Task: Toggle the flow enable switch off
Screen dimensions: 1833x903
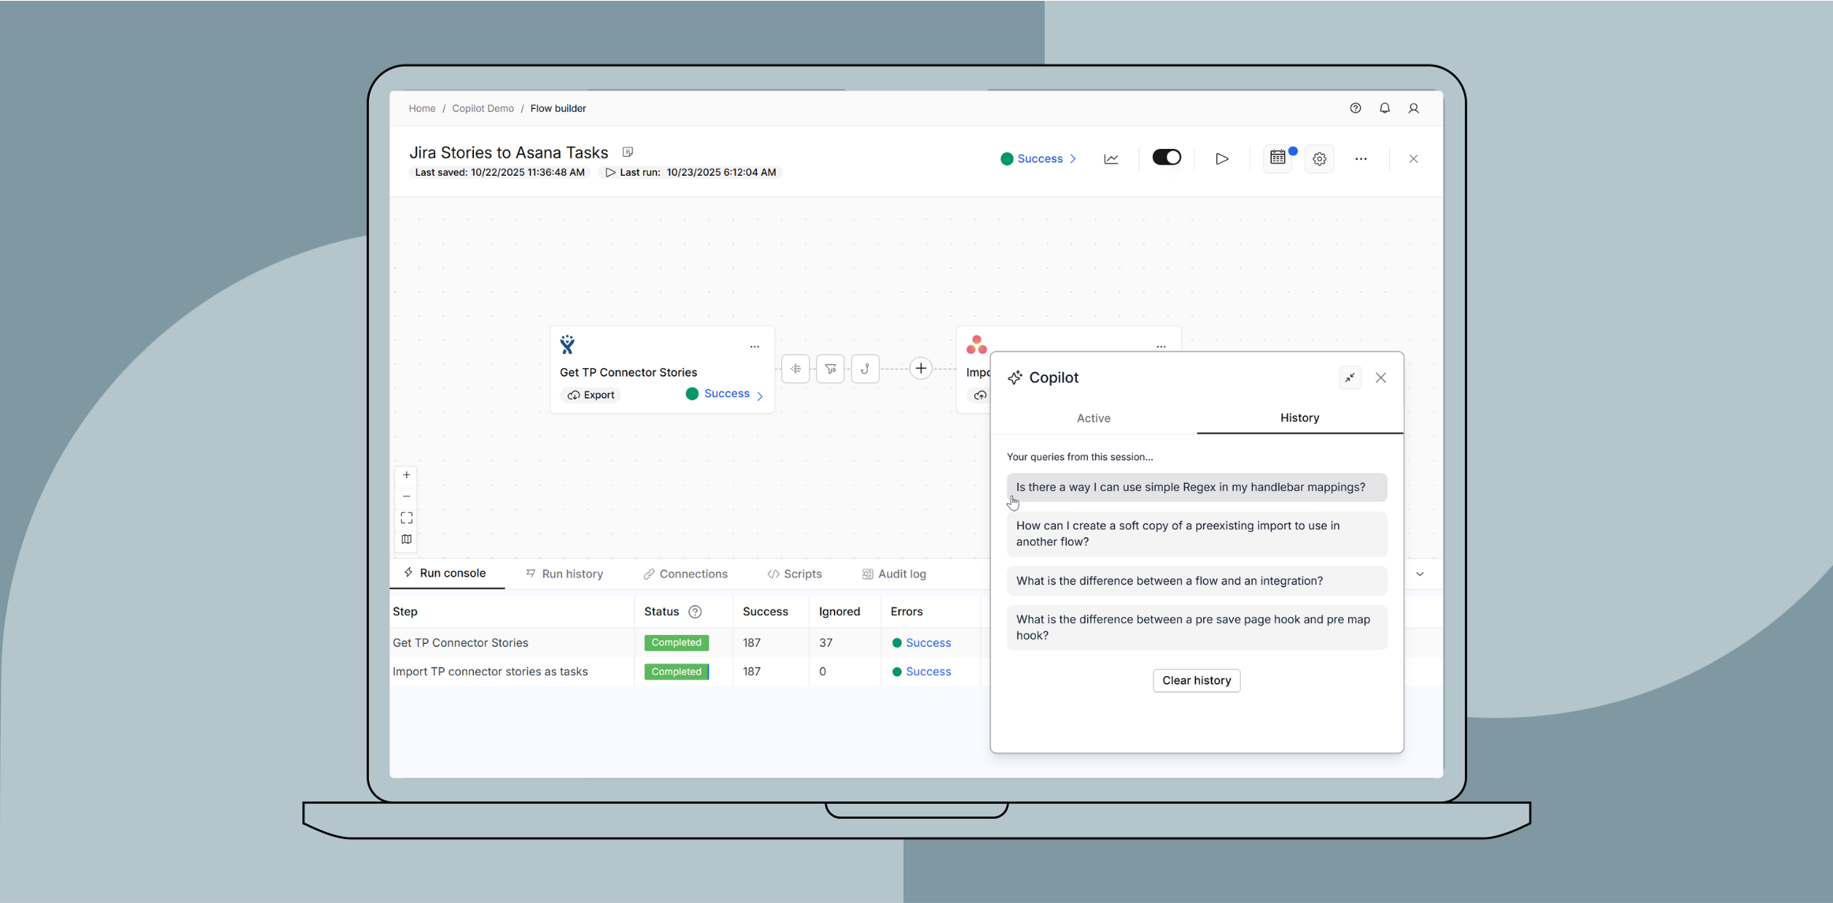Action: (x=1166, y=158)
